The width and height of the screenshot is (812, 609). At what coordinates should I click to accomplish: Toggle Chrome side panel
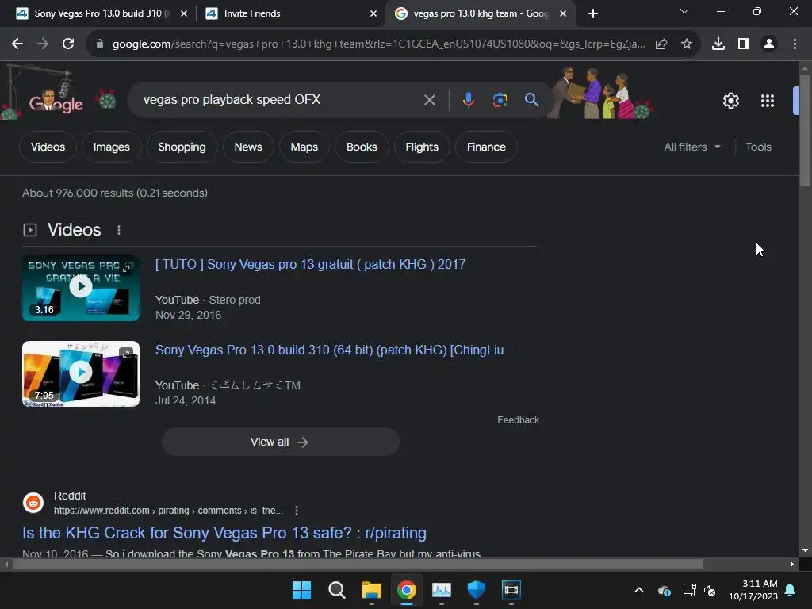click(x=744, y=44)
